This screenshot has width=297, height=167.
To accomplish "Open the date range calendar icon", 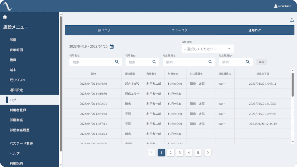I will coord(112,47).
